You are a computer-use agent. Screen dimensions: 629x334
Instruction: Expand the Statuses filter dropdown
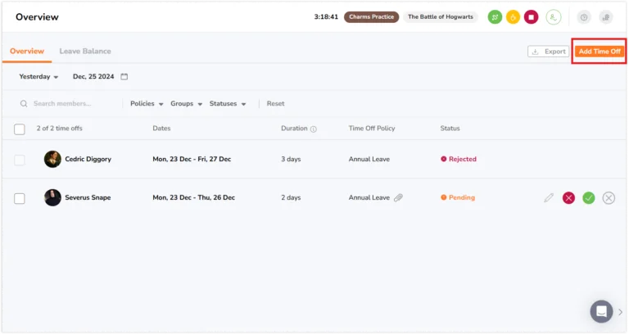pos(228,103)
